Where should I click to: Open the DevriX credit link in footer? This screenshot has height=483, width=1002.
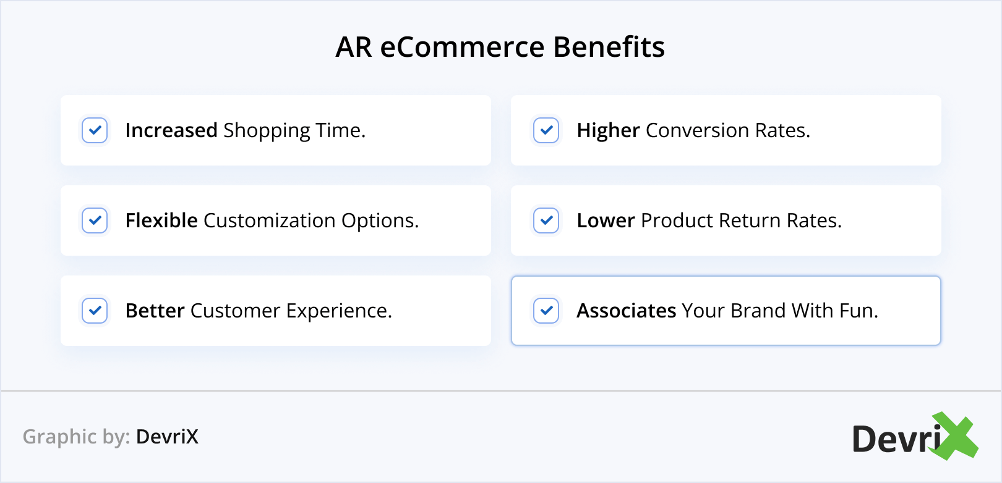coord(167,437)
